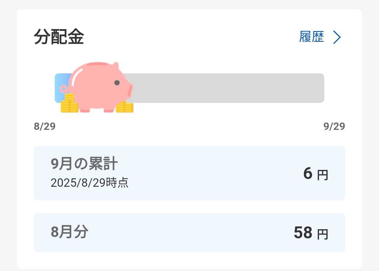Tap the 58 円 August amount

[x=311, y=233]
